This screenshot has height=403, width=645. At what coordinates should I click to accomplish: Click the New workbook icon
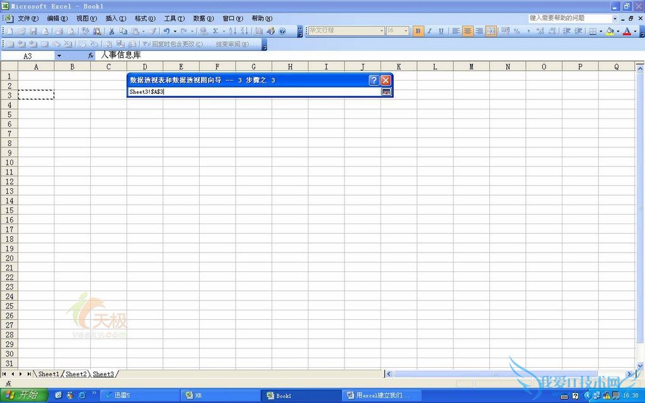10,31
